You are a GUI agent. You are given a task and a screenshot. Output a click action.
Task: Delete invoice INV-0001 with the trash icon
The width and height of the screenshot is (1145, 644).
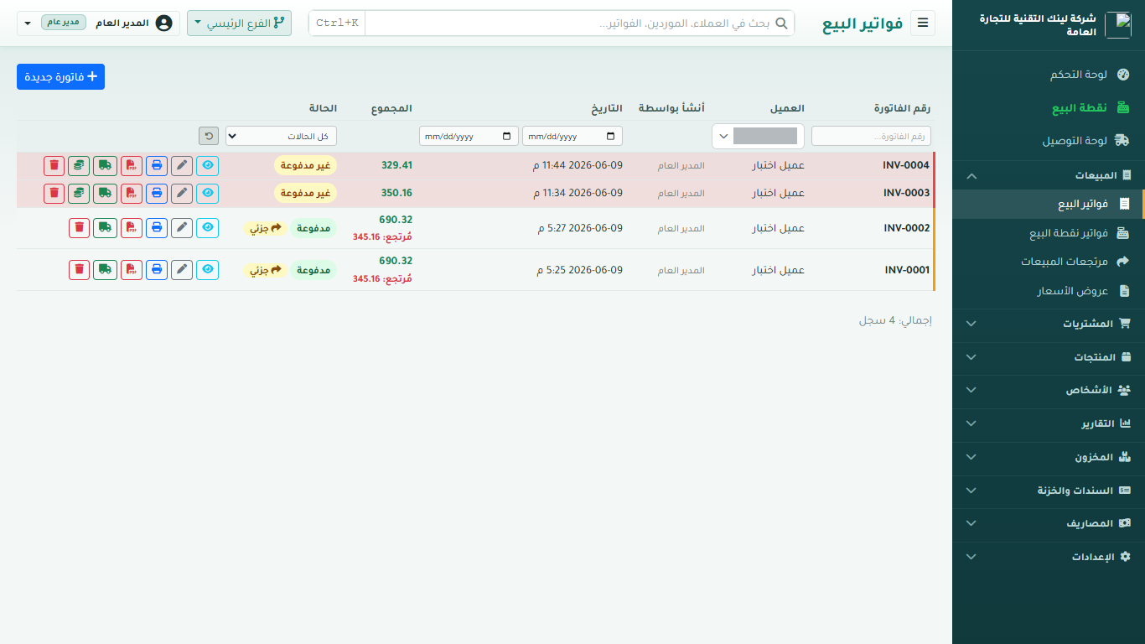(x=79, y=270)
